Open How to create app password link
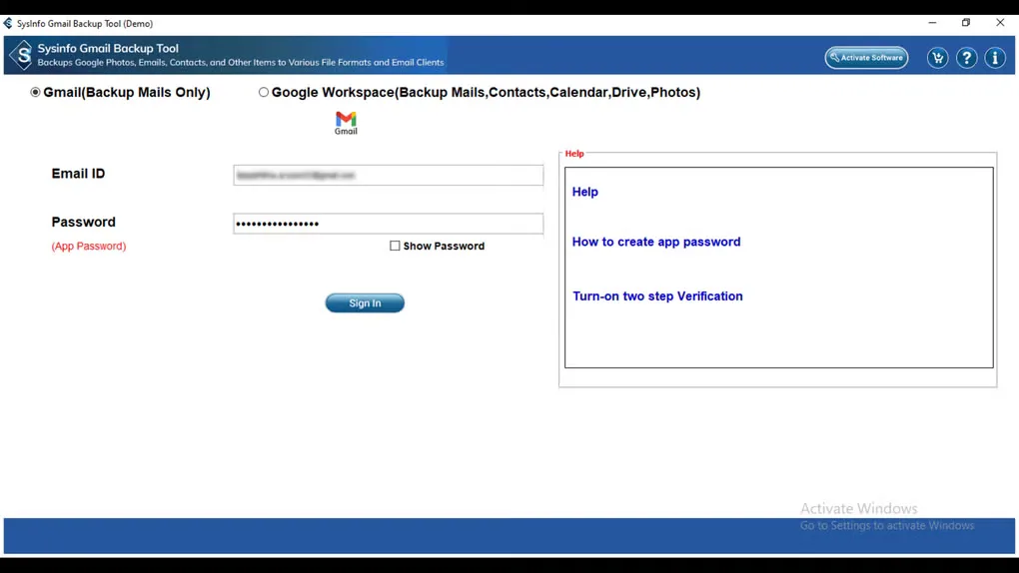Viewport: 1019px width, 573px height. 656,242
